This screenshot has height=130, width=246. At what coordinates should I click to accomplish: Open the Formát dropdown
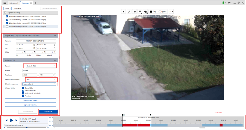click(40, 66)
